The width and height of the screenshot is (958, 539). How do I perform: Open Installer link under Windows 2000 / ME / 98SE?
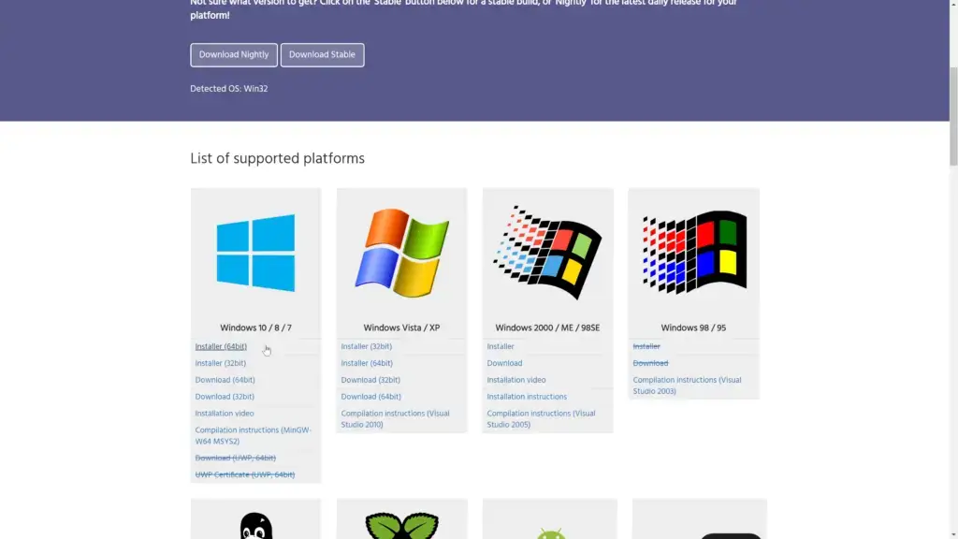coord(501,346)
